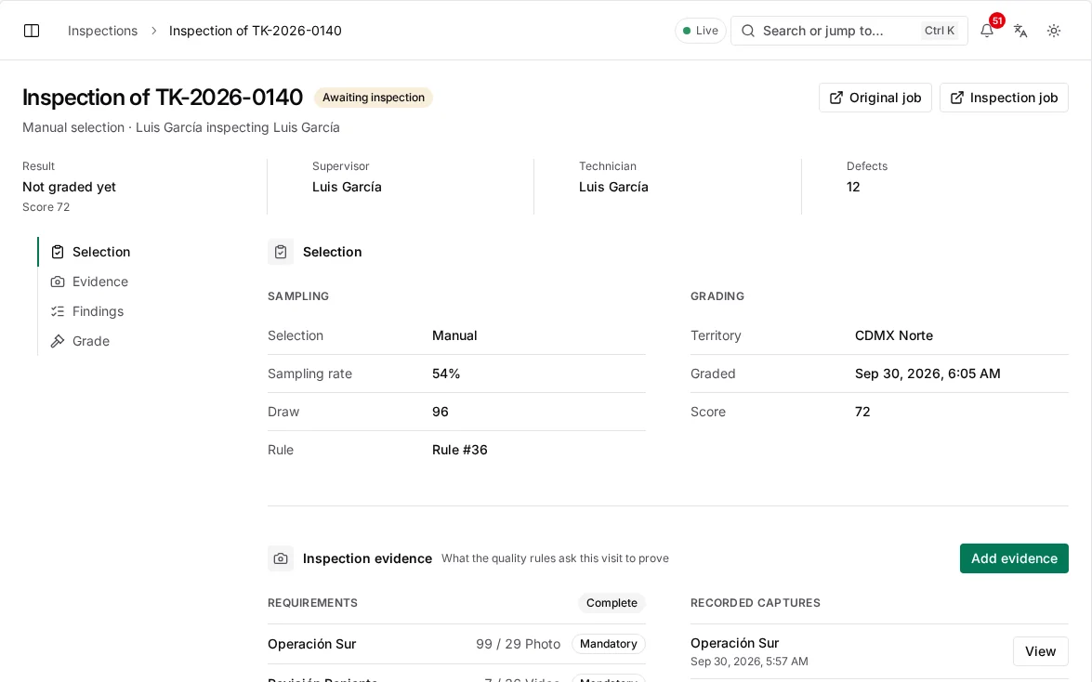Click the Selection value 'Manual'
Viewport: 1092px width, 682px height.
tap(454, 335)
